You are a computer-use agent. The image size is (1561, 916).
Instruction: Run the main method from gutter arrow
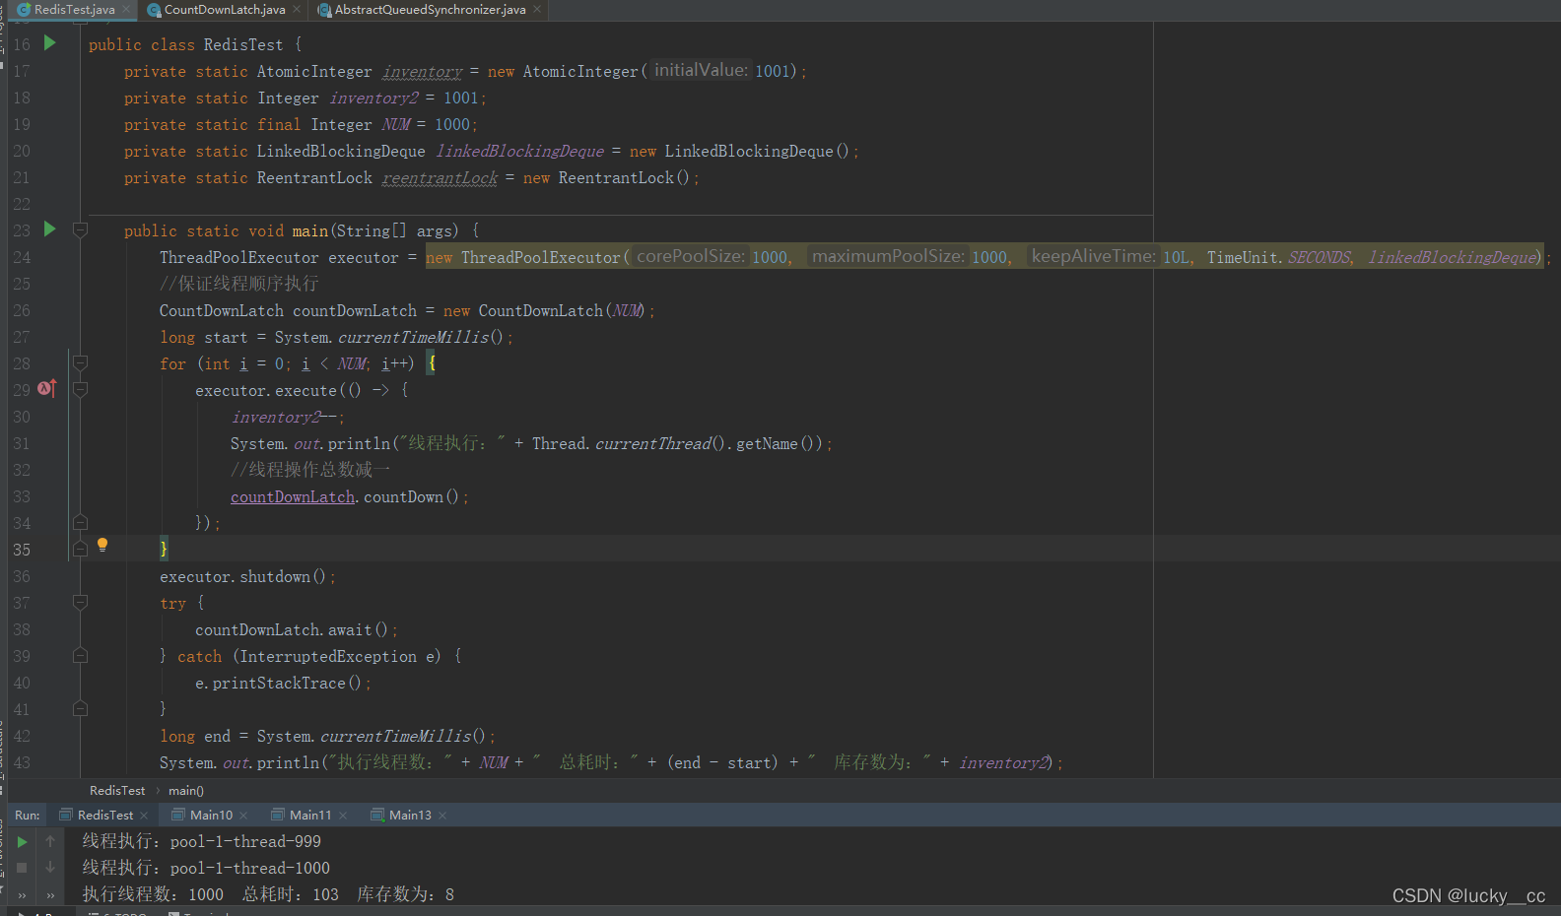pyautogui.click(x=50, y=229)
